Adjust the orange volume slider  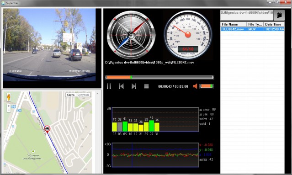[x=207, y=86]
